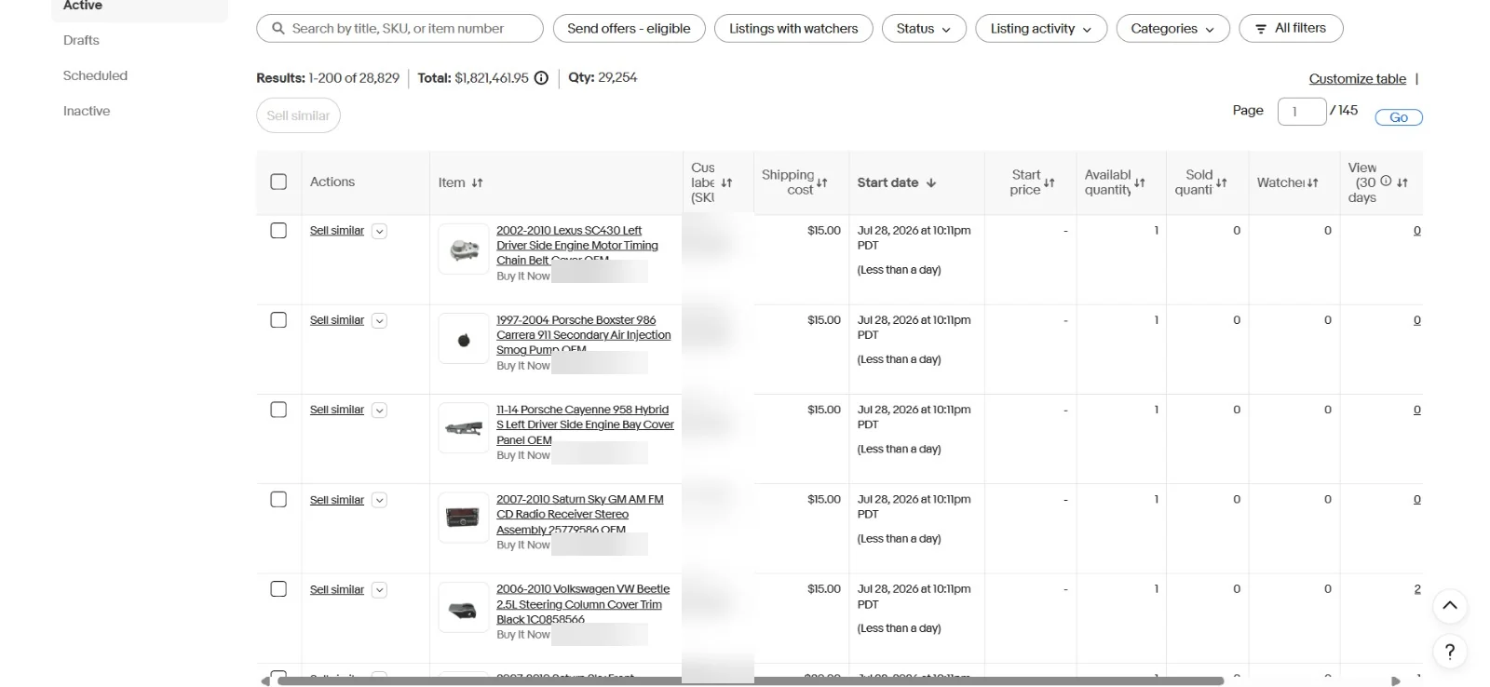Expand the Status filter dropdown
Viewport: 1490px width, 687px height.
click(924, 29)
